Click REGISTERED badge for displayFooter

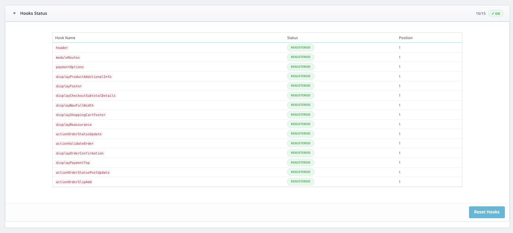300,86
